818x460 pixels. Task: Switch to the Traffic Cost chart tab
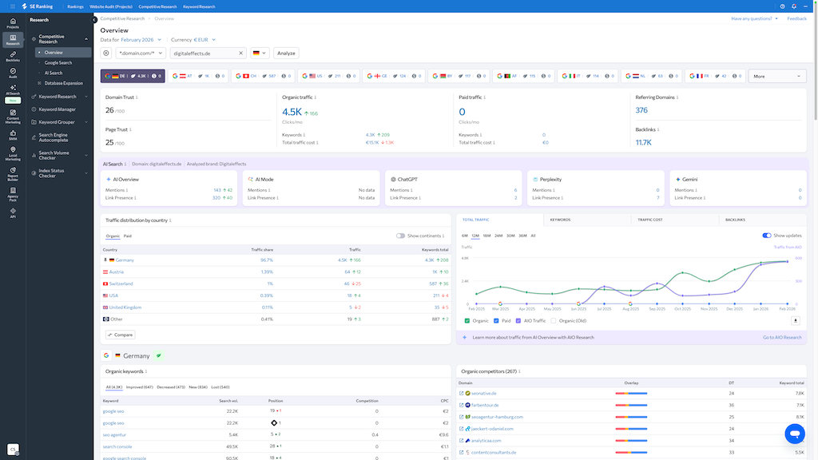tap(652, 219)
